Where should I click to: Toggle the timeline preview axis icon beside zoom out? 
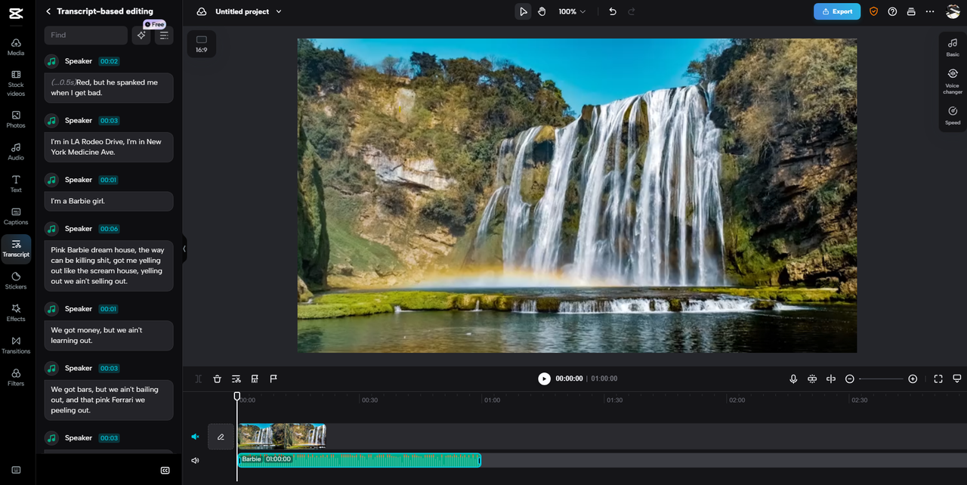pos(831,378)
